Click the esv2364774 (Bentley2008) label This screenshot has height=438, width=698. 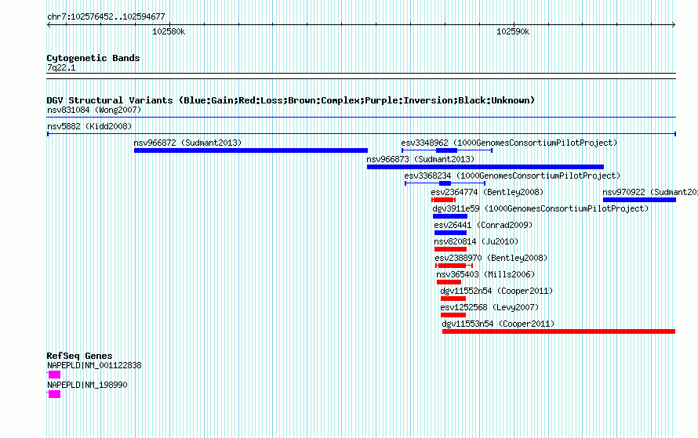pos(487,192)
